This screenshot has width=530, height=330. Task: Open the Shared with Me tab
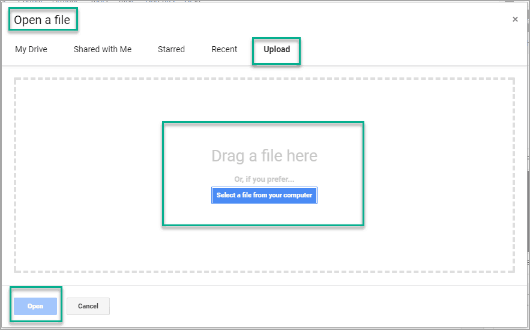pyautogui.click(x=103, y=49)
